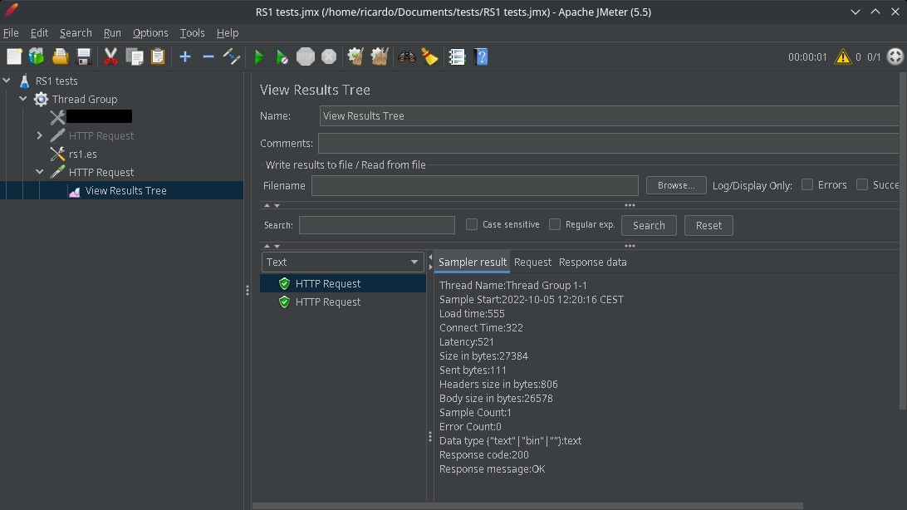Screen dimensions: 907x510
Task: Open the Edit menu
Action: (39, 33)
